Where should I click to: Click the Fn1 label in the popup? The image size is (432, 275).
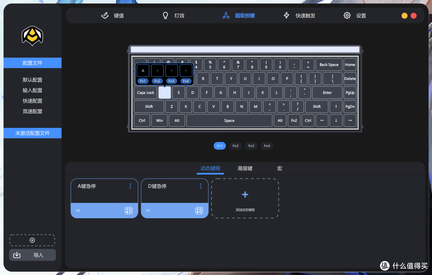143,81
